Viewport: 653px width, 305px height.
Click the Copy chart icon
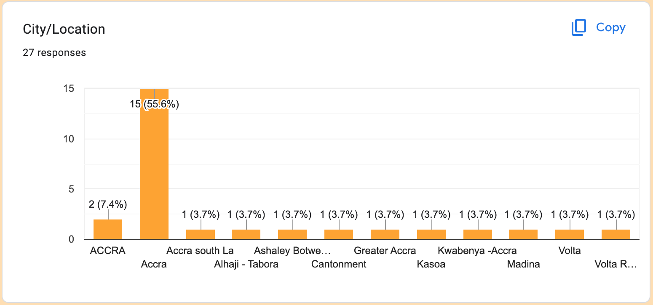tap(578, 28)
